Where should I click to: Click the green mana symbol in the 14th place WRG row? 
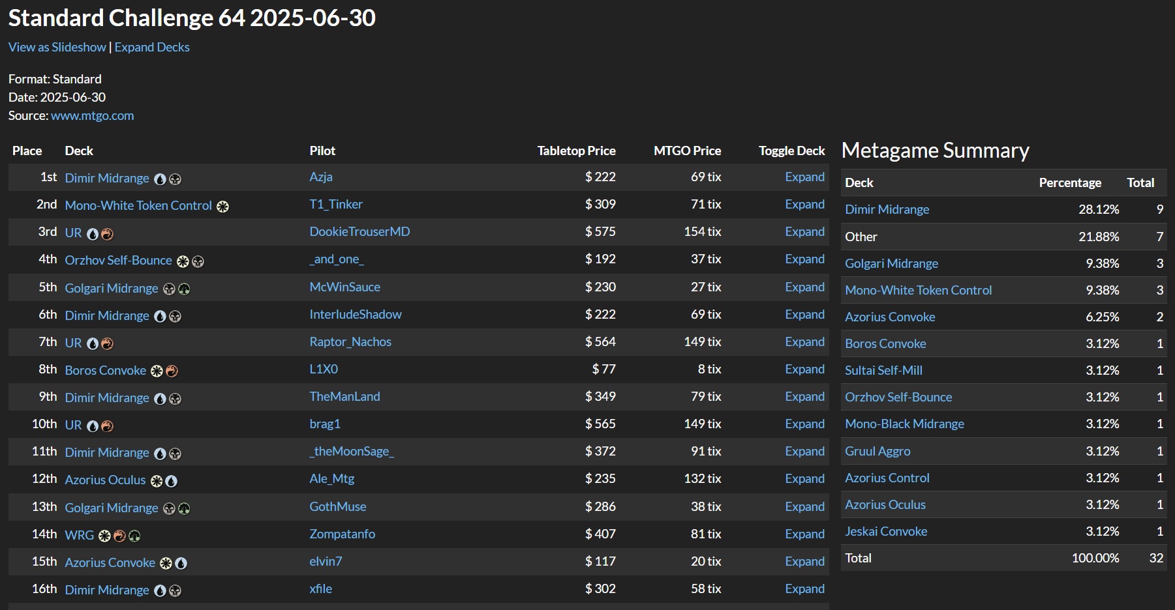coord(134,536)
